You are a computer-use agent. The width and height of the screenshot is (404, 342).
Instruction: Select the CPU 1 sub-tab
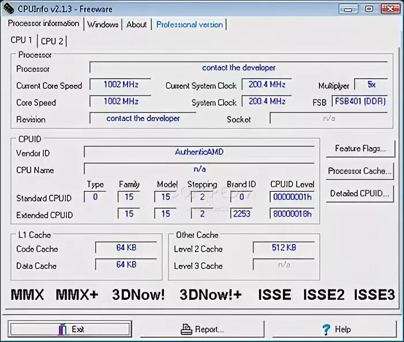pos(21,40)
